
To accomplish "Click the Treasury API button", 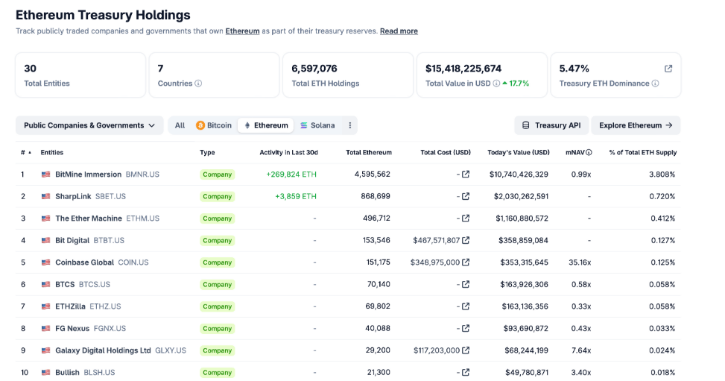I will 551,125.
